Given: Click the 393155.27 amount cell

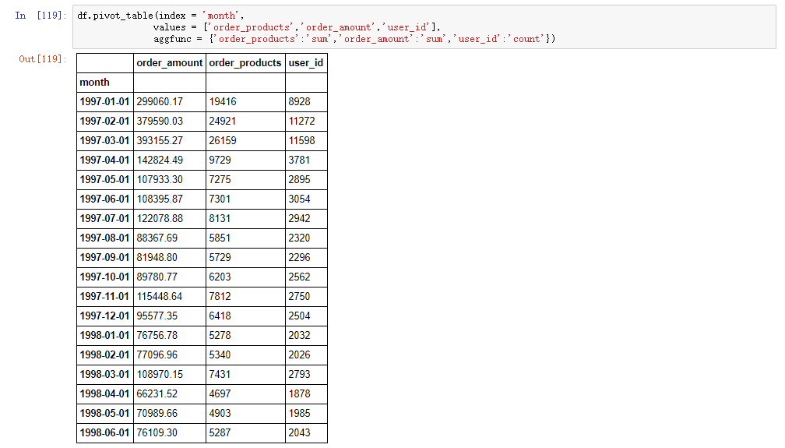Looking at the screenshot, I should [170, 141].
